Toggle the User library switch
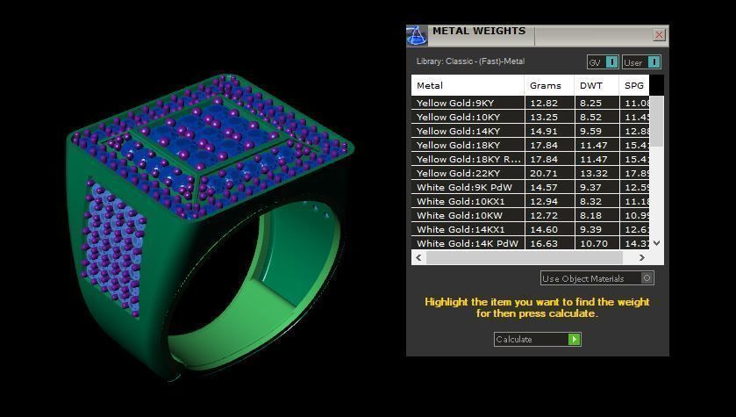Image resolution: width=736 pixels, height=417 pixels. click(x=641, y=62)
